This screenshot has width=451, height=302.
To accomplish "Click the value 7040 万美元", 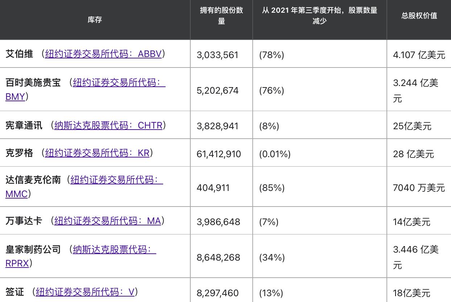I will pyautogui.click(x=419, y=188).
